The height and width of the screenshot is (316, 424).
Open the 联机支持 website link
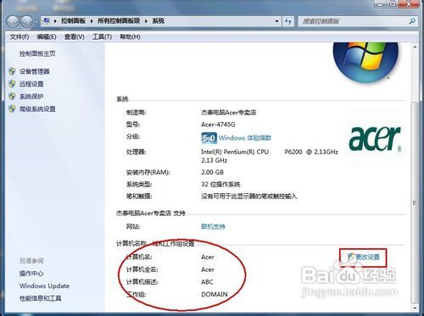pyautogui.click(x=213, y=226)
